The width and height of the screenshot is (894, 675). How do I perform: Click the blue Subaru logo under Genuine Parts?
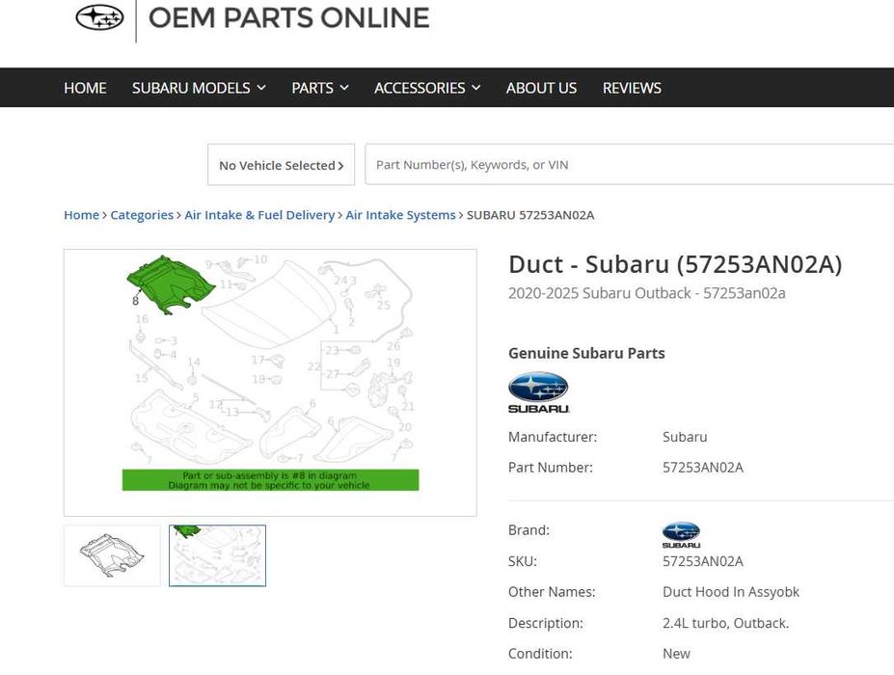point(538,392)
